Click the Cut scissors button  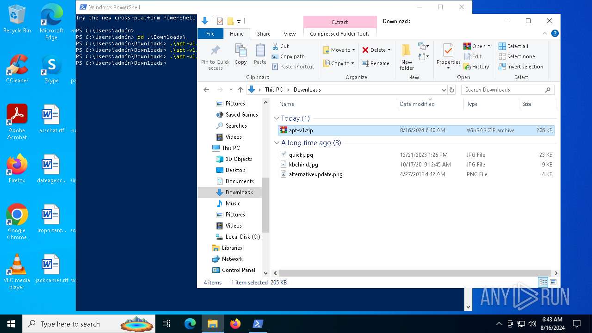[x=281, y=46]
